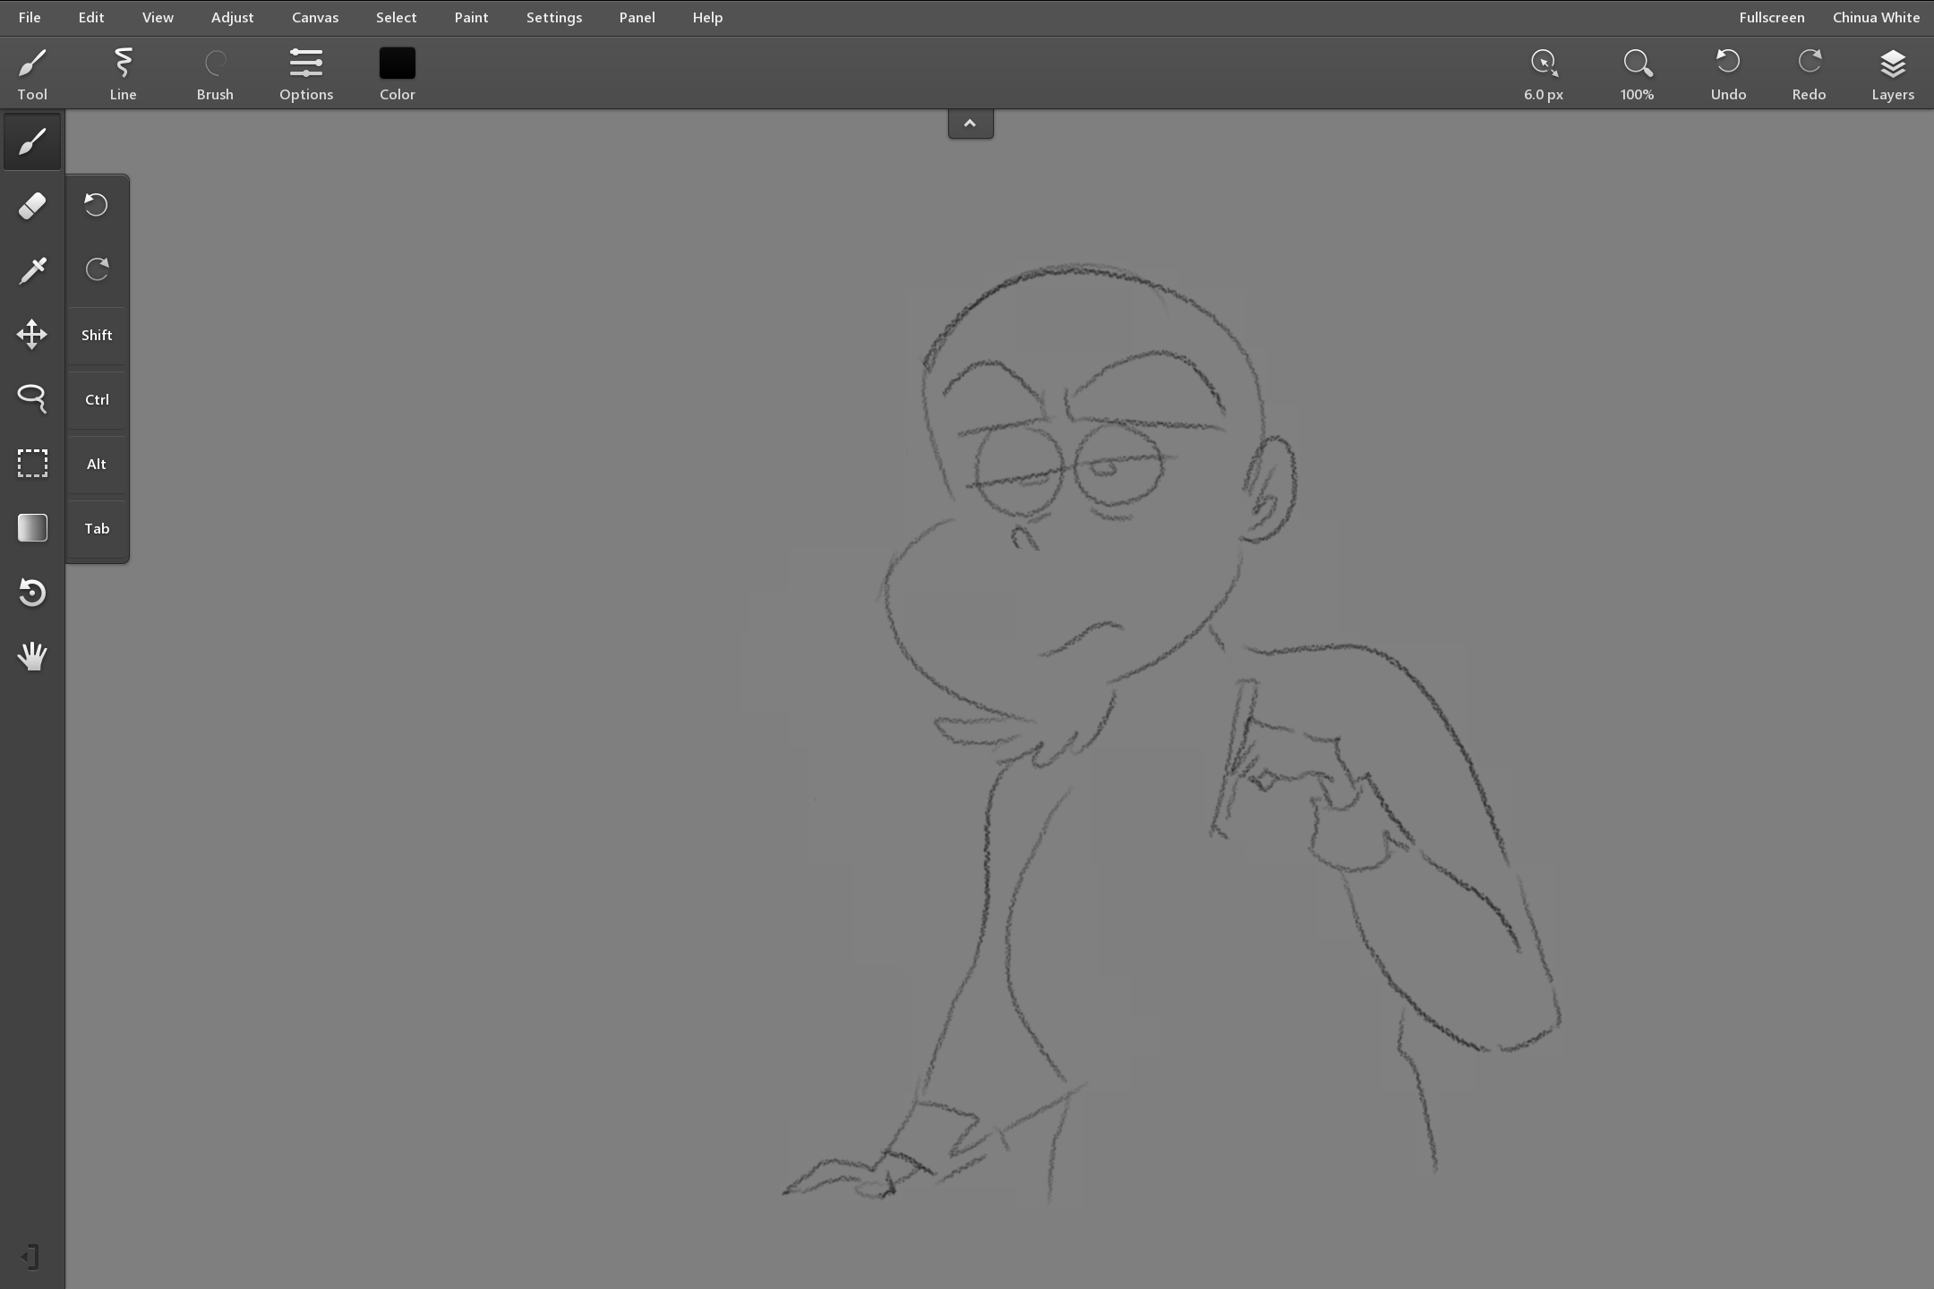Toggle the Shift modifier key
The height and width of the screenshot is (1289, 1934).
point(97,335)
